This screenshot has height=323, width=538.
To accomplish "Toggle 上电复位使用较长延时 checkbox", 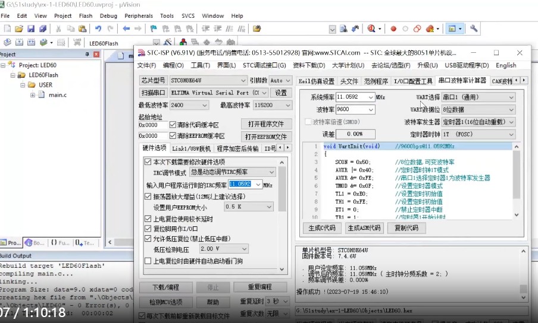I will pyautogui.click(x=148, y=218).
